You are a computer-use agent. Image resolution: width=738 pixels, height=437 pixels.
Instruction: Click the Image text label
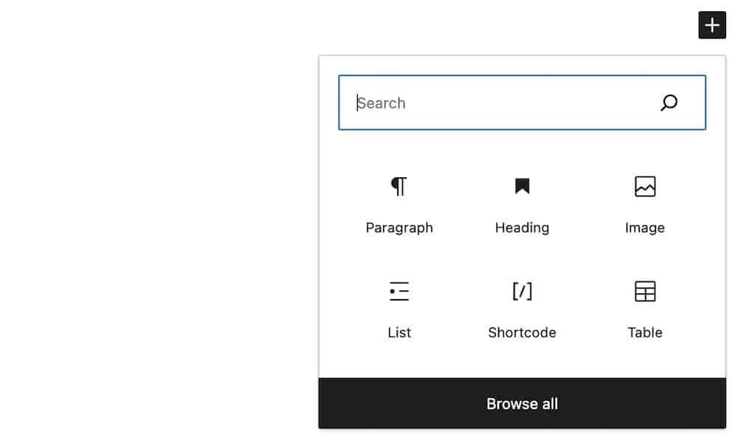click(645, 228)
